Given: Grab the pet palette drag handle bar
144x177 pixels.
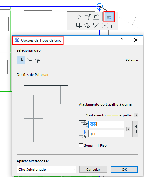Looking at the screenshot, I should (71, 21).
